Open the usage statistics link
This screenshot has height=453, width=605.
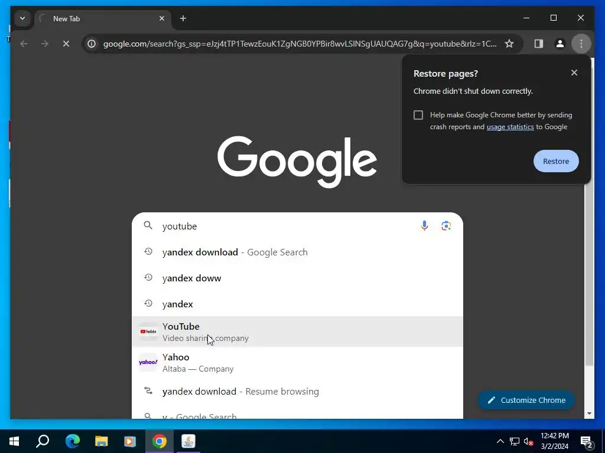tap(510, 127)
